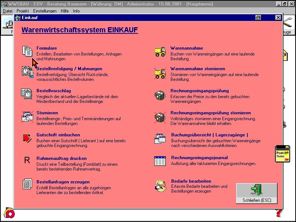Open Bestellverfolgung / Mahnungen link
296x222 pixels.
(69, 69)
